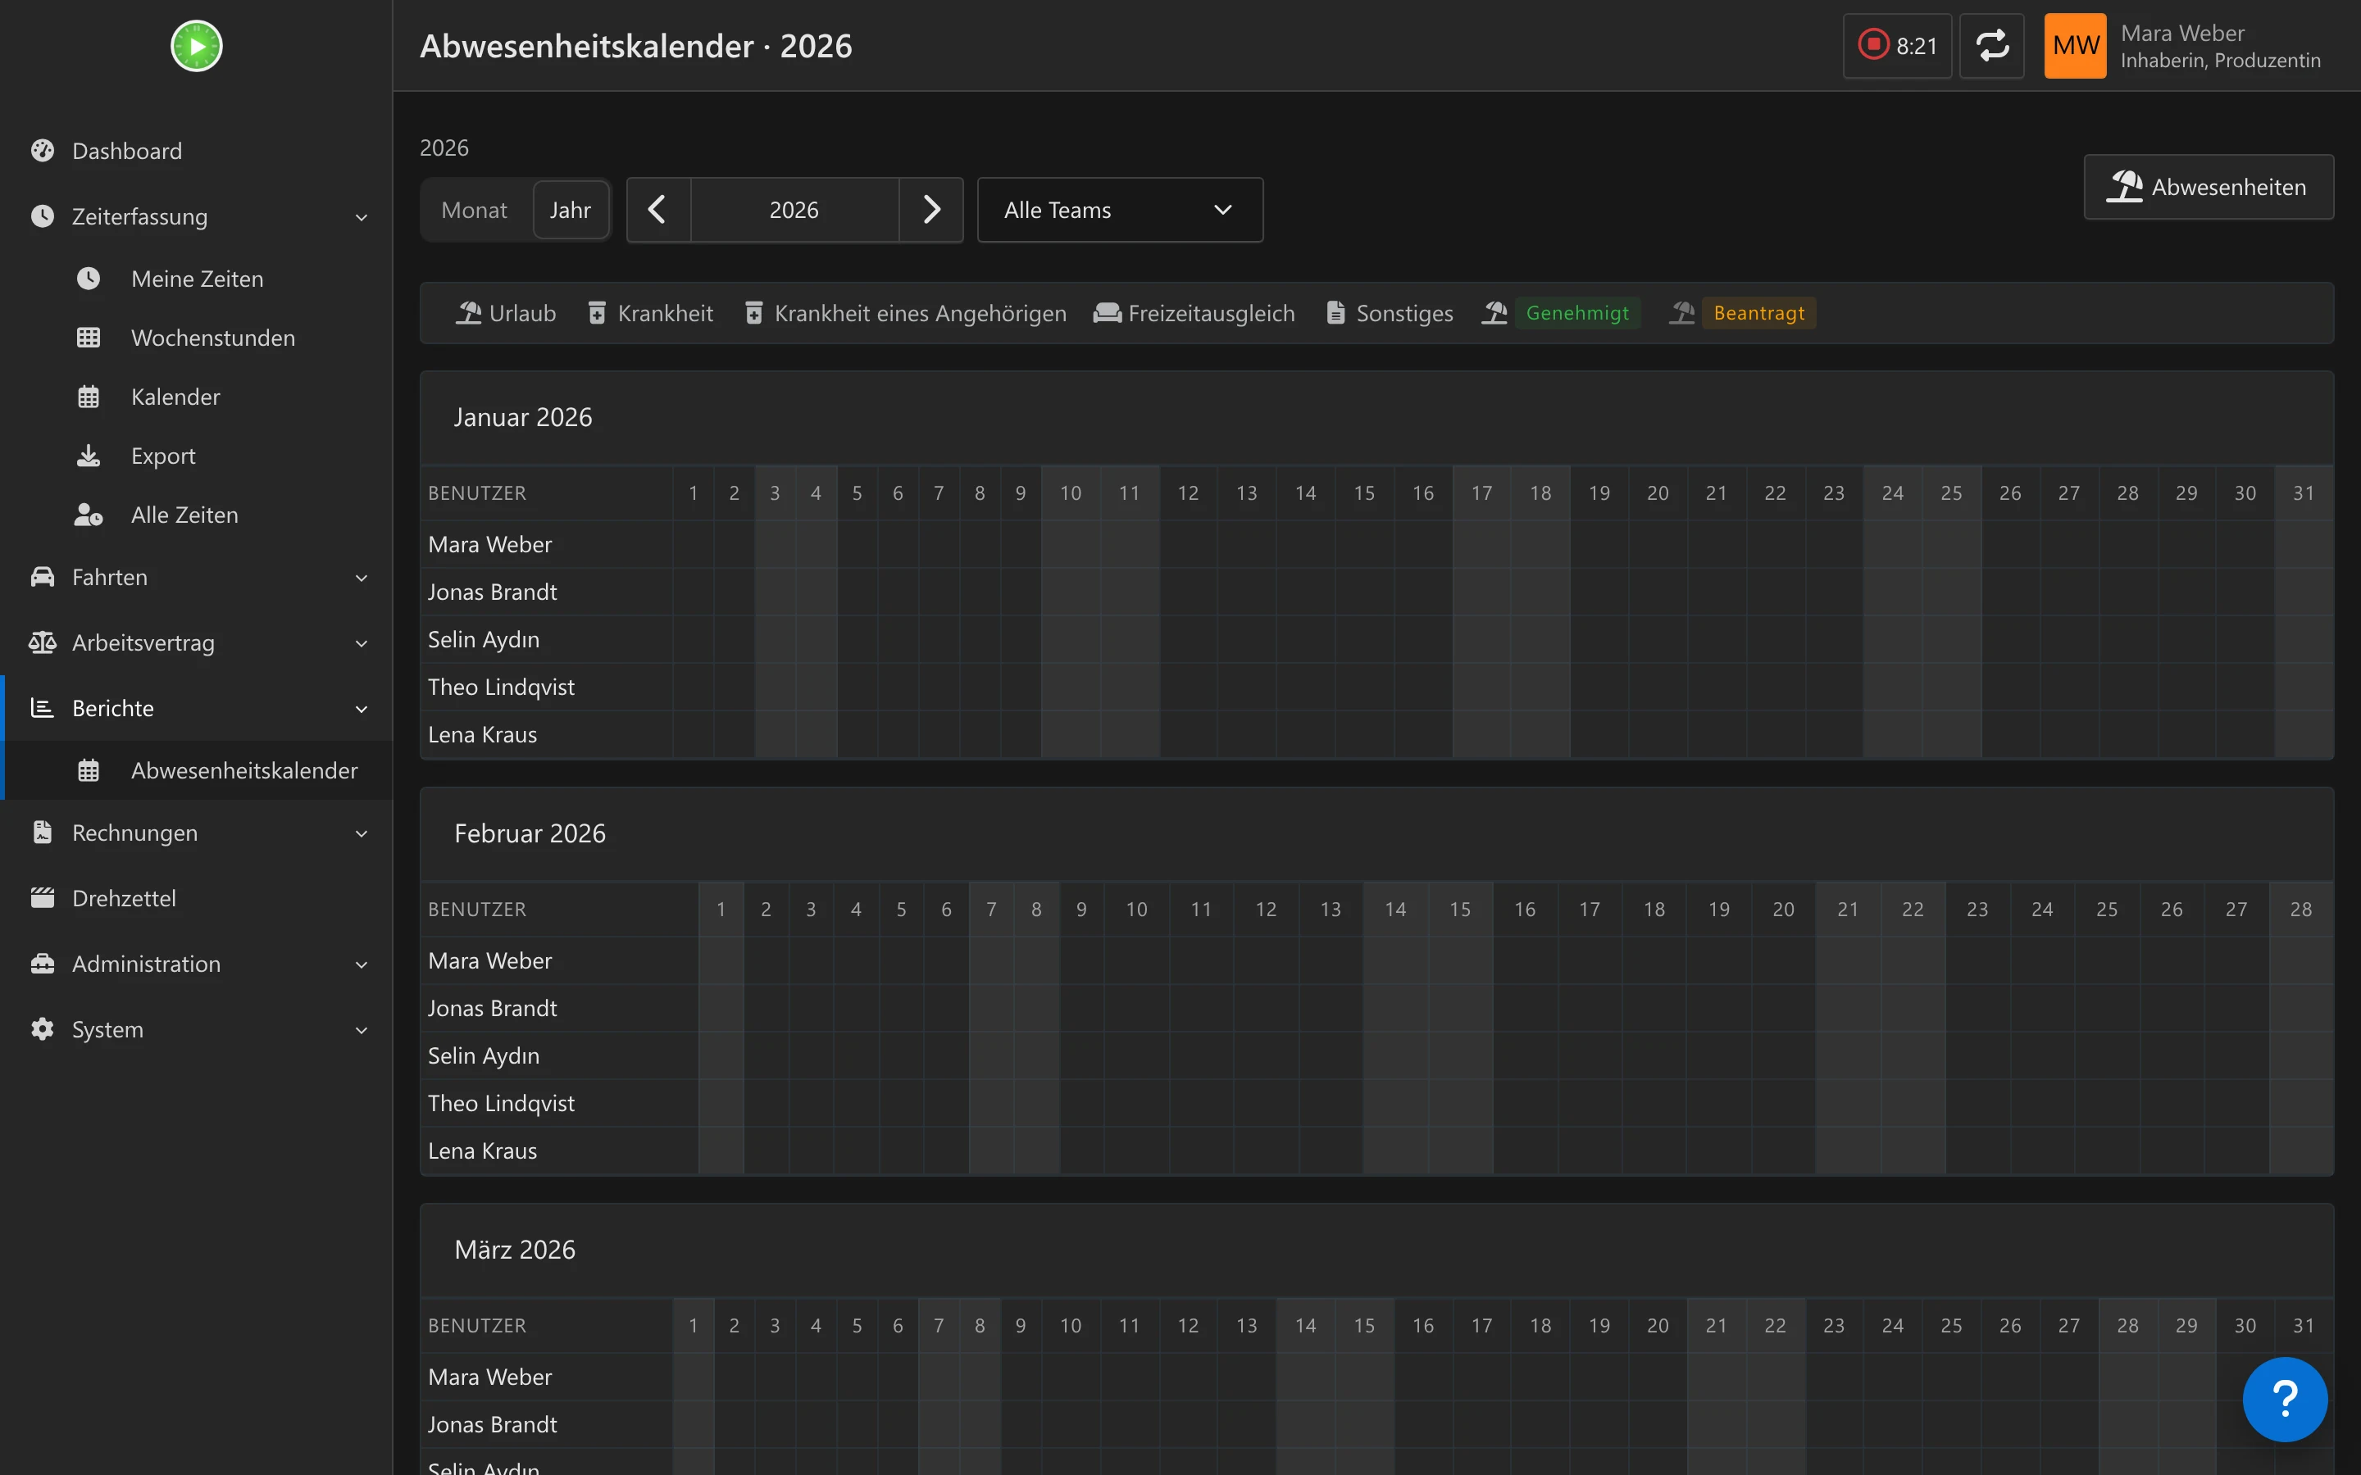Open the Dashboard menu item
This screenshot has width=2361, height=1475.
click(196, 150)
